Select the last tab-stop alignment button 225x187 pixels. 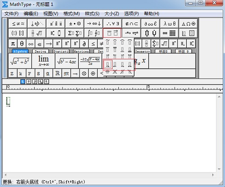click(x=46, y=82)
